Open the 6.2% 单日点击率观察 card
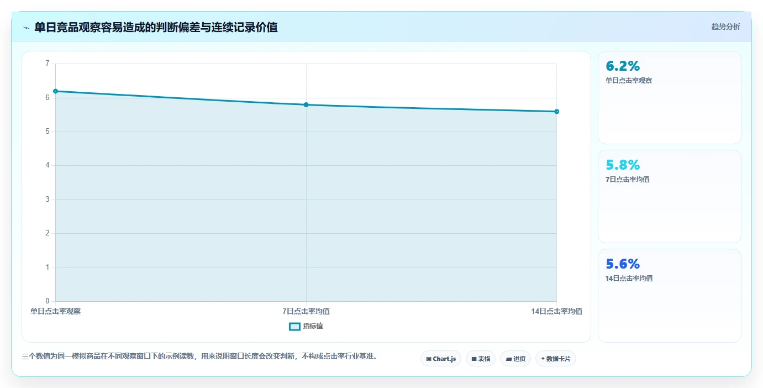The height and width of the screenshot is (388, 763). coord(670,98)
